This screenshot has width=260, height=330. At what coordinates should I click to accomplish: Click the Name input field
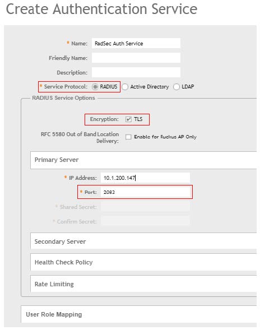pyautogui.click(x=136, y=43)
